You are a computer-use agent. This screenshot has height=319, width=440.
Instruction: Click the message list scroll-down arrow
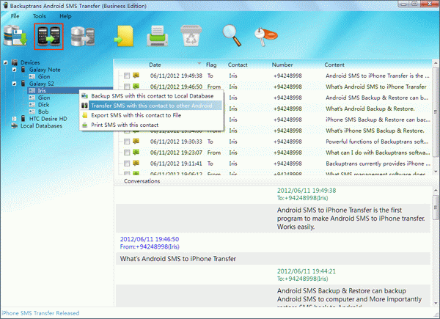click(436, 171)
